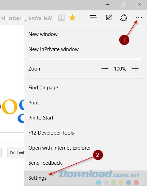This screenshot has height=190, width=147.
Task: Click the Make a Web Note icon
Action: [109, 17]
